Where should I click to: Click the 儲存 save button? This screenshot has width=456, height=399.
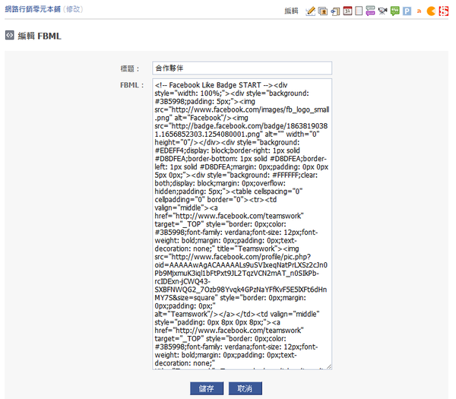pyautogui.click(x=207, y=388)
